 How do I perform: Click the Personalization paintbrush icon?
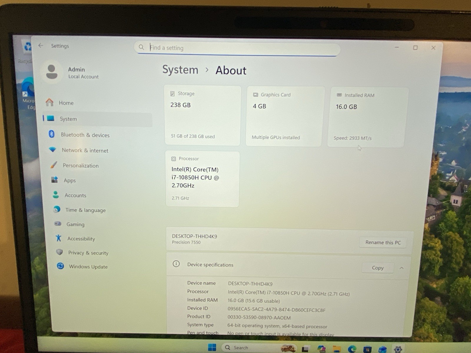54,165
